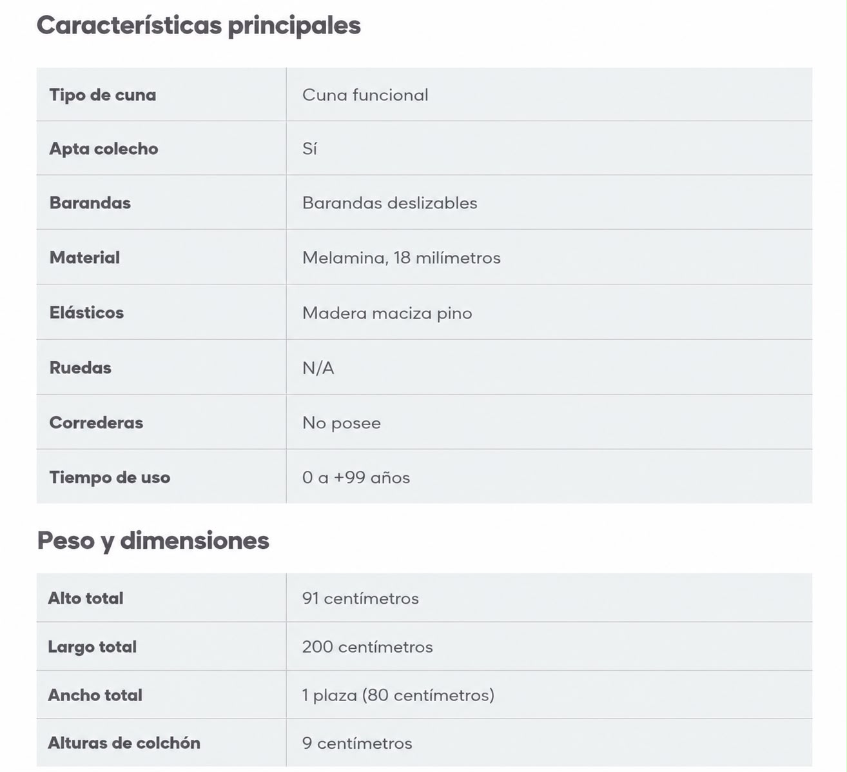The image size is (847, 772).
Task: Click the No posee value
Action: 341,423
